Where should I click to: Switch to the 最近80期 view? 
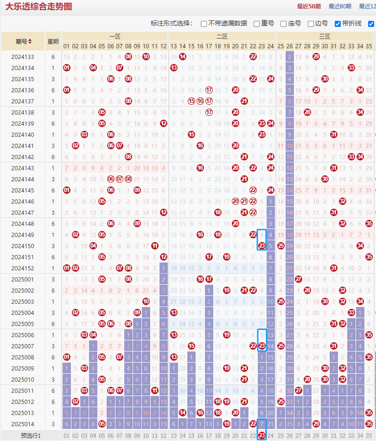point(340,6)
